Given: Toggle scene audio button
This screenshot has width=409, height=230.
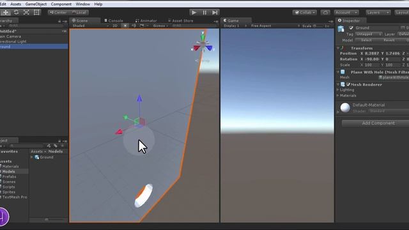Looking at the screenshot, I should point(134,26).
